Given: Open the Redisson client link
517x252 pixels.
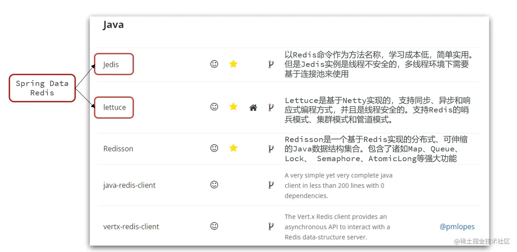Looking at the screenshot, I should tap(118, 149).
